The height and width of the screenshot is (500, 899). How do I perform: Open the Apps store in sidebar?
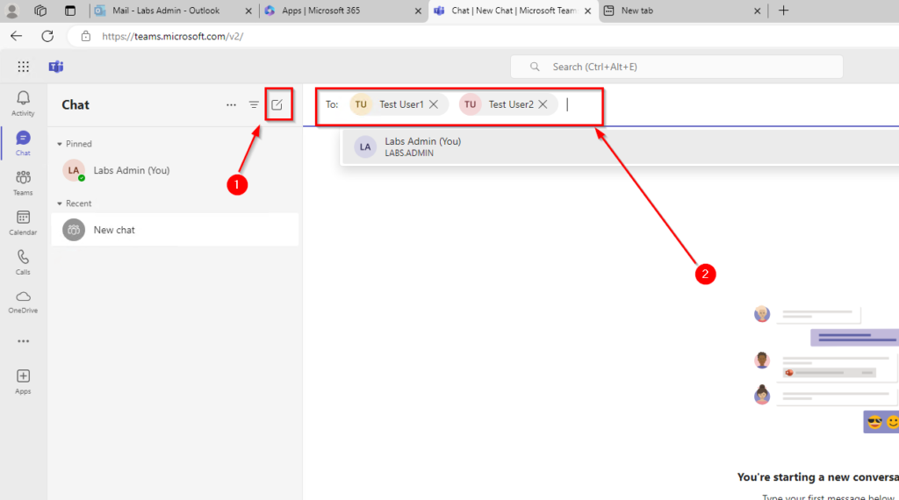coord(23,382)
